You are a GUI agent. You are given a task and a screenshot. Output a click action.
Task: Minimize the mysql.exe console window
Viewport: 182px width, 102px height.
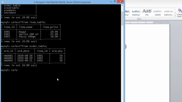(111, 2)
